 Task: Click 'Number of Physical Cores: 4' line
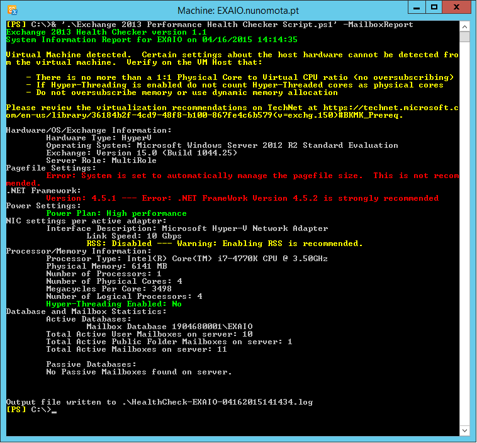click(x=114, y=281)
